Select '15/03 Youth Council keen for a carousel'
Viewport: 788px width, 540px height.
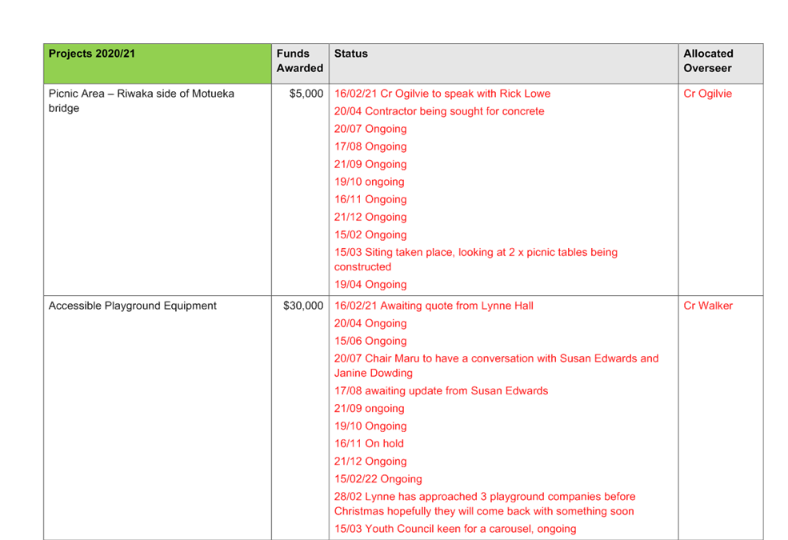[x=455, y=529]
